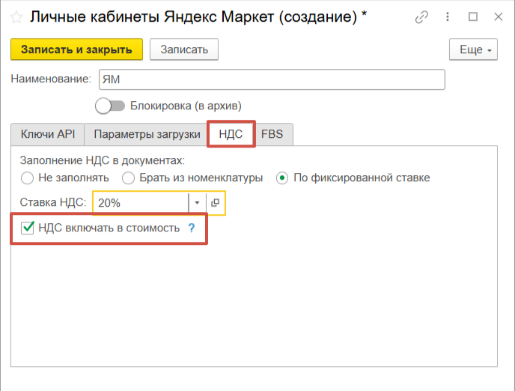
Task: Open the Еще dropdown menu
Action: pyautogui.click(x=473, y=49)
